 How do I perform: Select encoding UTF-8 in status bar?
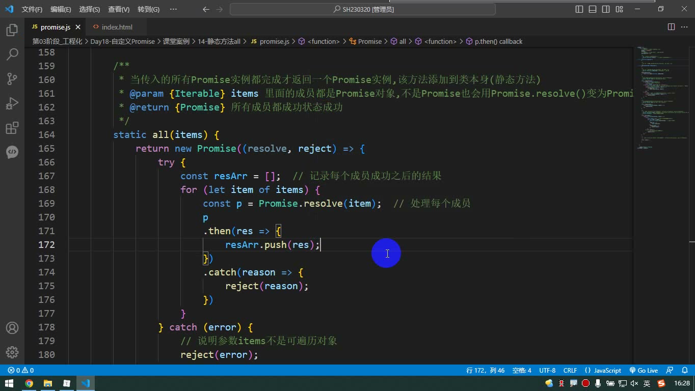(547, 370)
